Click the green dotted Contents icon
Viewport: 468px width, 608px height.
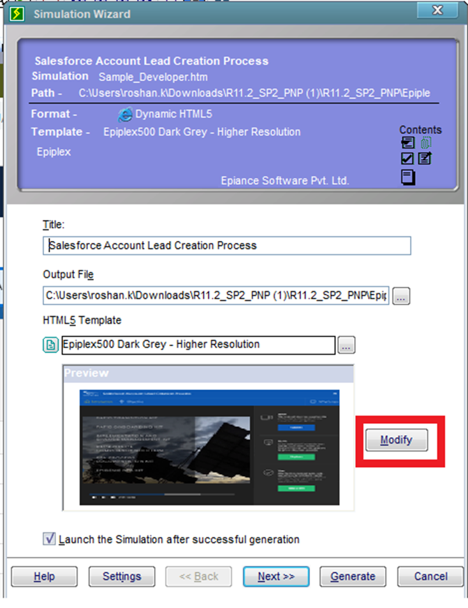tap(426, 143)
